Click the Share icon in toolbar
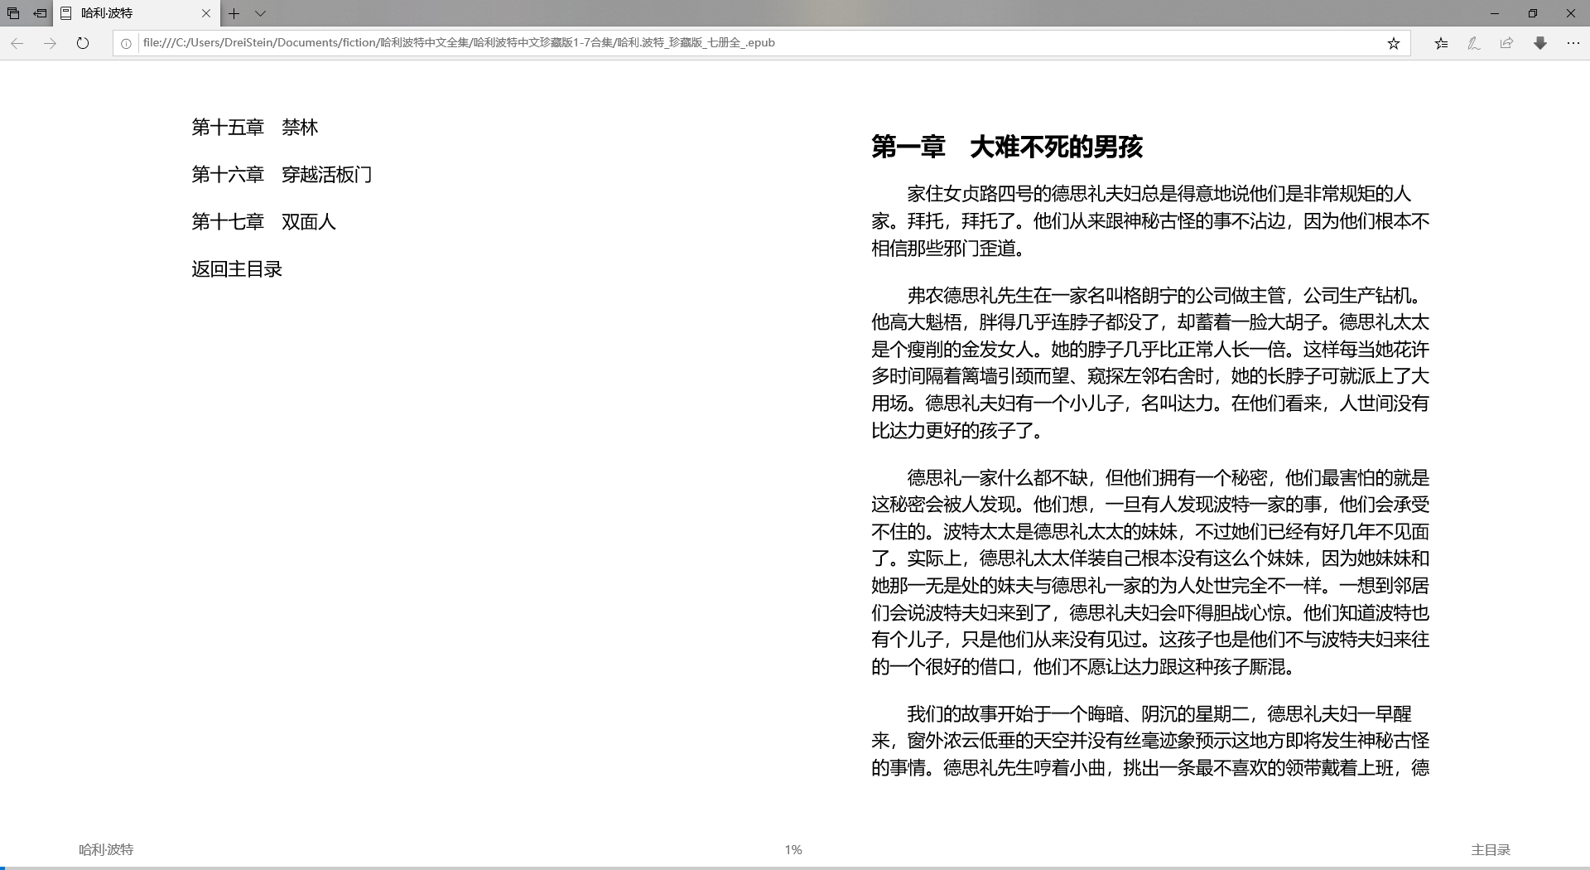Image resolution: width=1590 pixels, height=870 pixels. click(x=1506, y=43)
